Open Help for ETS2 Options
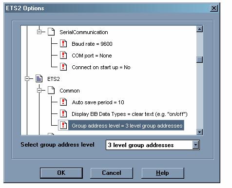 point(163,173)
